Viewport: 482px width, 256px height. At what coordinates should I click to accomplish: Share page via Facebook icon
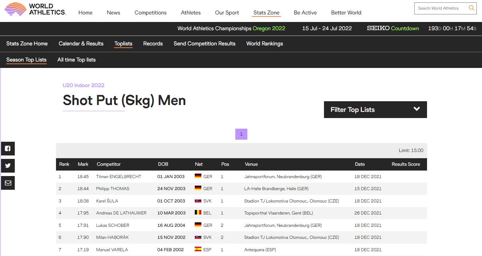coord(8,149)
